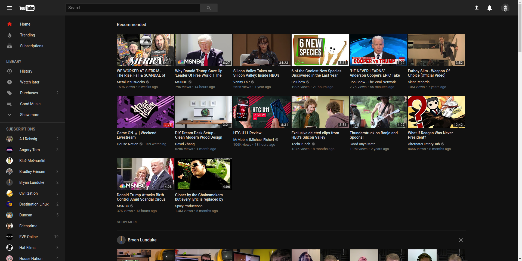This screenshot has height=261, width=522.
Task: Open 'DIY Dream Desk Setup' title
Action: [x=199, y=135]
